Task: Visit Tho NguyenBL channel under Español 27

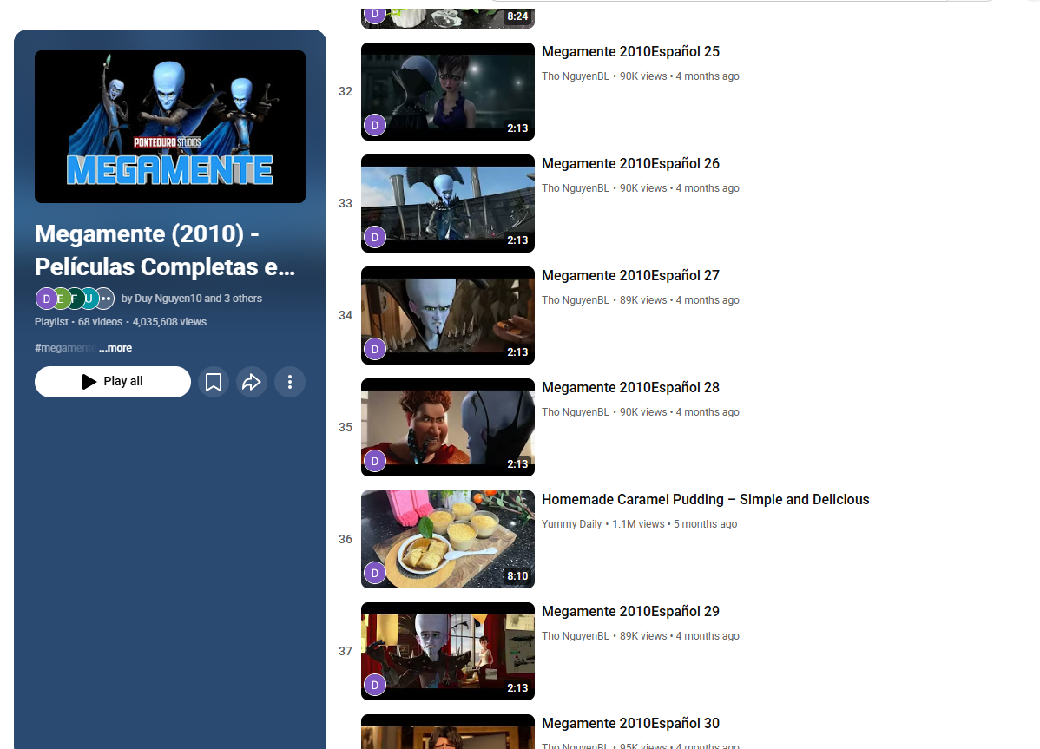Action: point(576,300)
